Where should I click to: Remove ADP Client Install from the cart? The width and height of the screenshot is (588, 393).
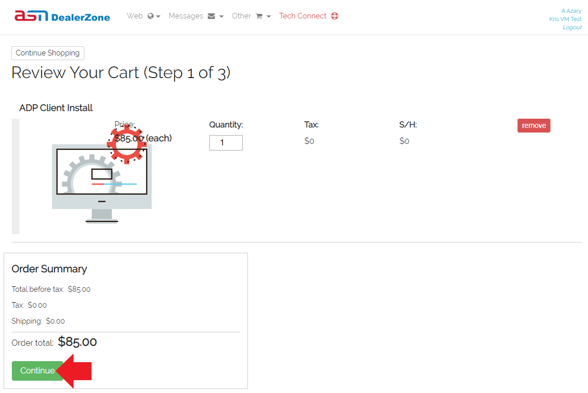click(533, 125)
